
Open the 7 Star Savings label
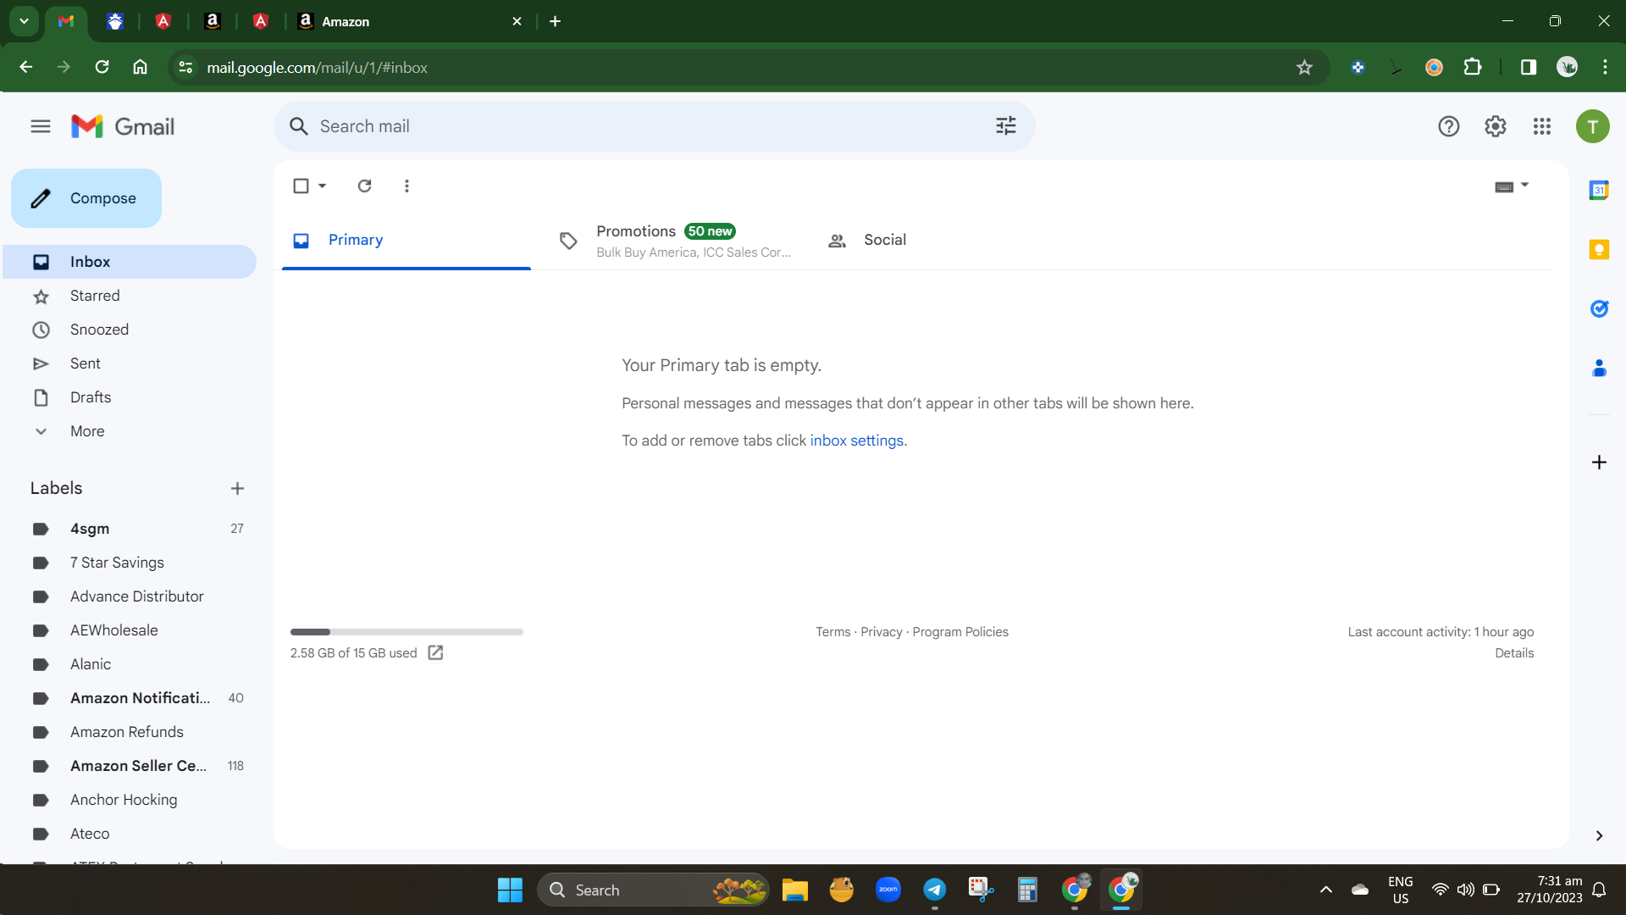tap(130, 563)
